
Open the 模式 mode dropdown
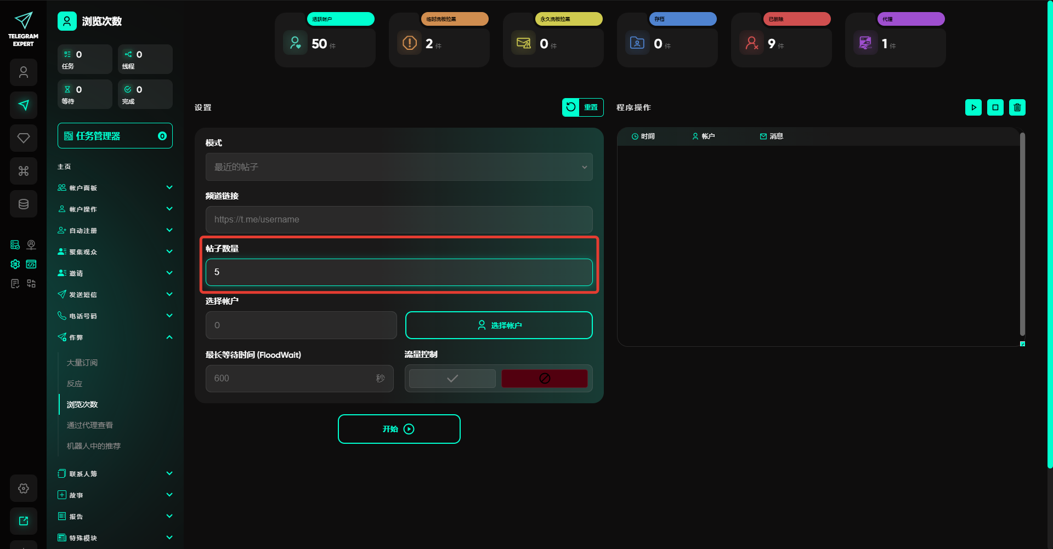click(x=399, y=167)
